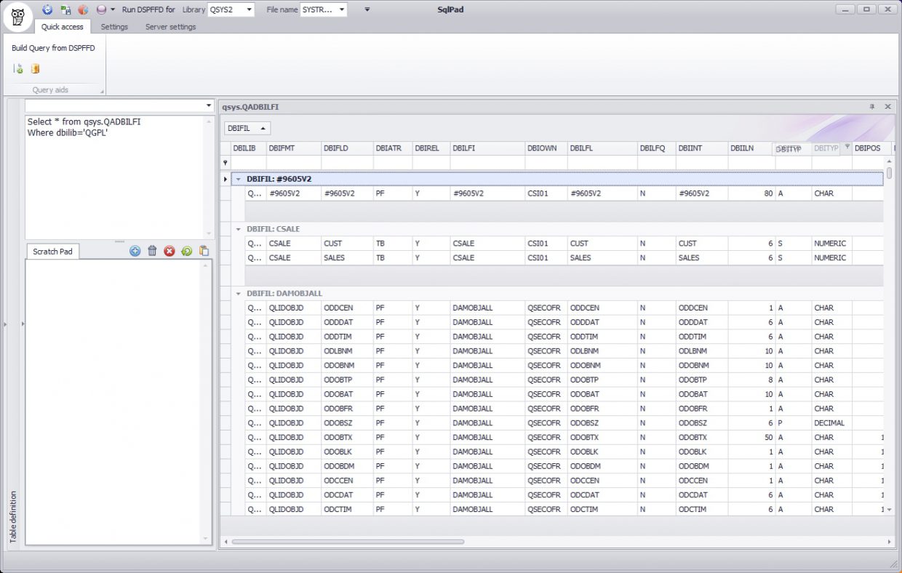Click the yellow database icon under Query aids

coord(35,69)
